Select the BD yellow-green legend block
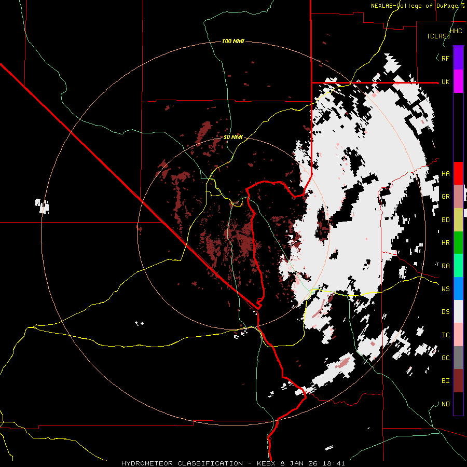Screen dimensions: 467x467 (x=458, y=219)
